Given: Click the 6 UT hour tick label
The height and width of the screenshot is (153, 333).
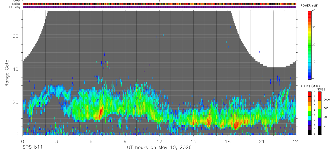Looking at the screenshot, I should pos(91,141).
